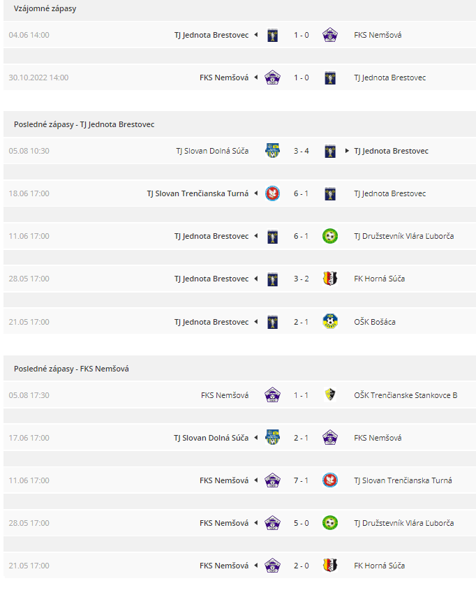476x604 pixels.
Task: Click TJ Jednota Brestovec crest in 04.06 match
Action: [x=272, y=35]
